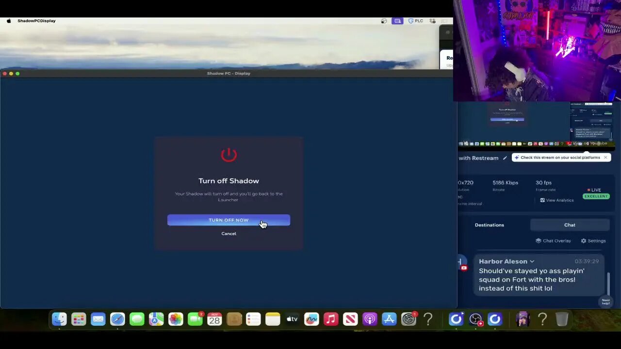Open Launchpad from the Dock
The width and height of the screenshot is (621, 349).
click(79, 319)
